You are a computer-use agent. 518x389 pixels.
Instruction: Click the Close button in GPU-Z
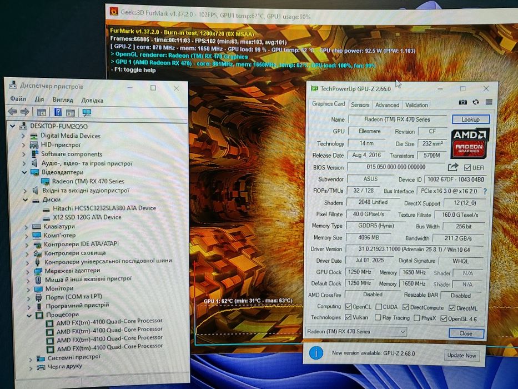[466, 333]
